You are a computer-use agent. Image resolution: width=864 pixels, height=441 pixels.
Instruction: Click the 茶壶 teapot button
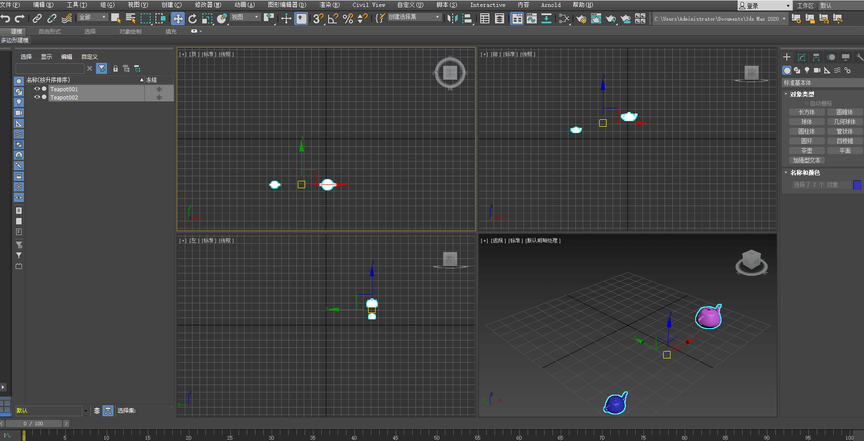point(807,151)
